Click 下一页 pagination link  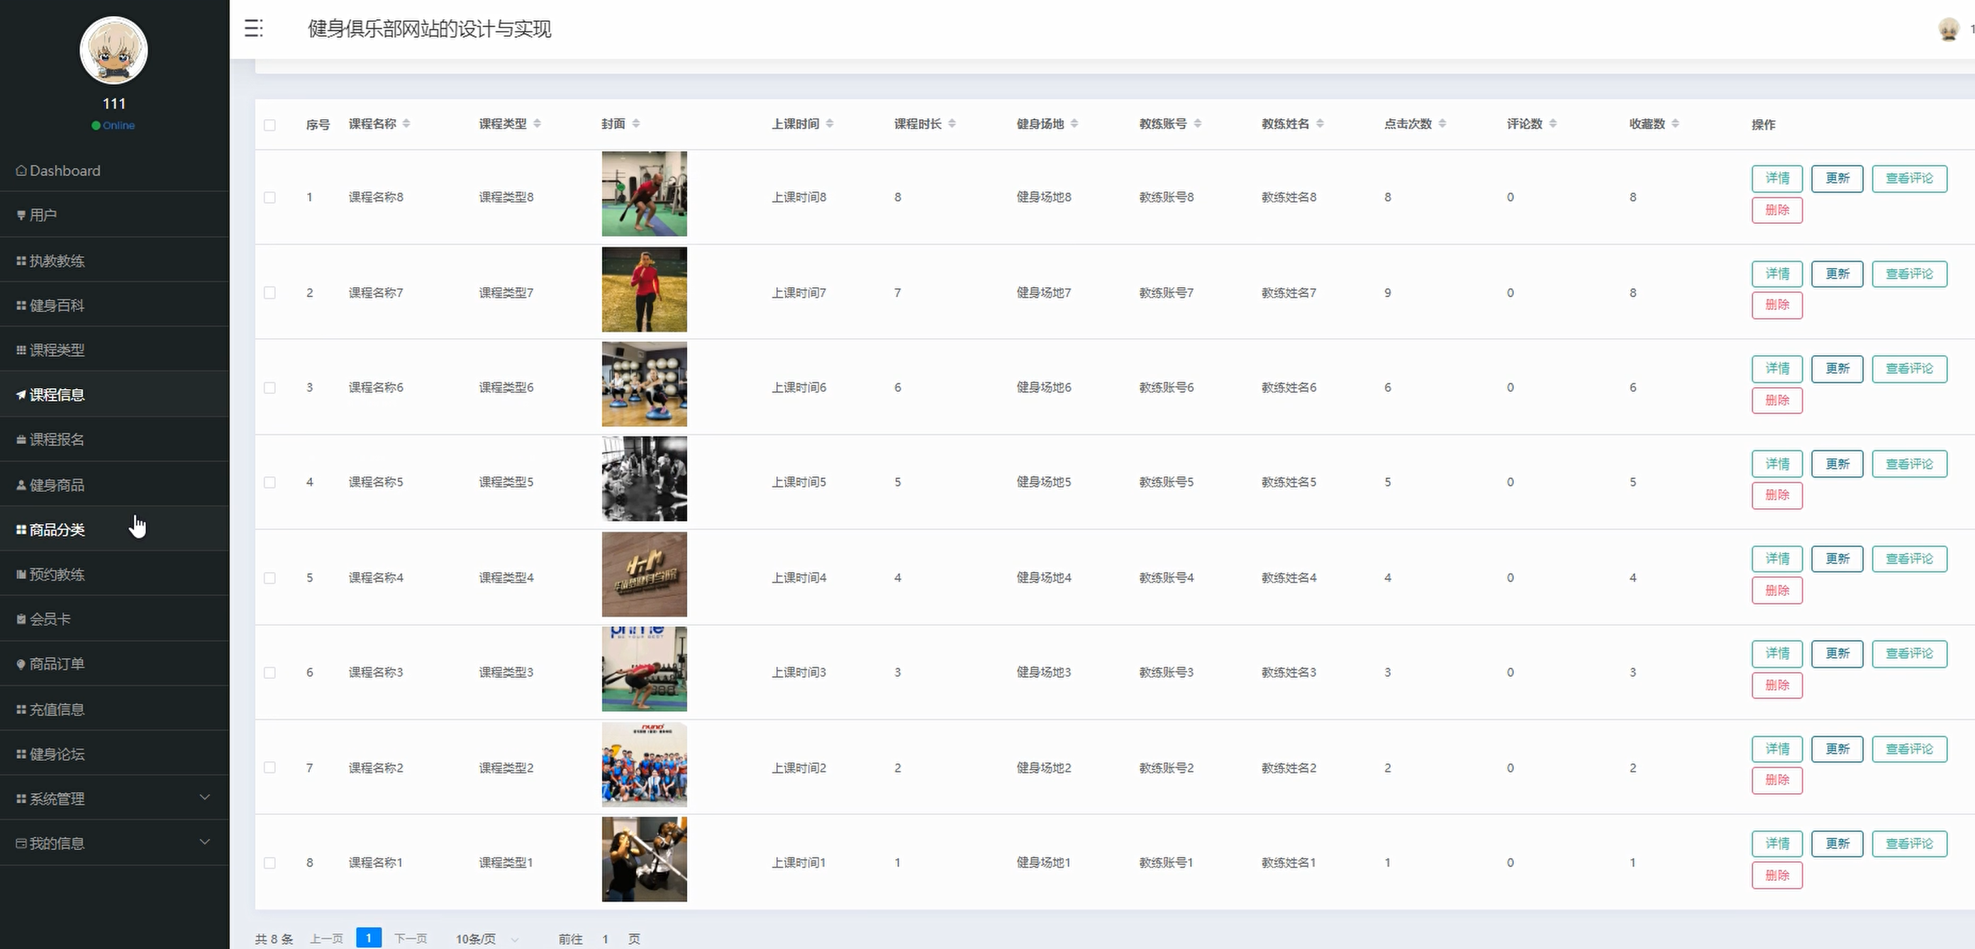pos(411,938)
